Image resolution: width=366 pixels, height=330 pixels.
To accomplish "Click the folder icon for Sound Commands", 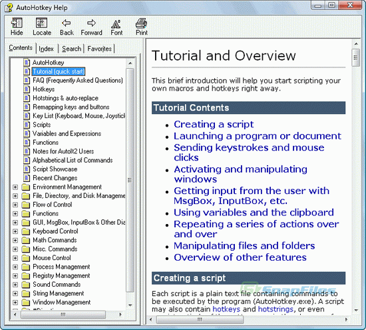I will point(26,285).
